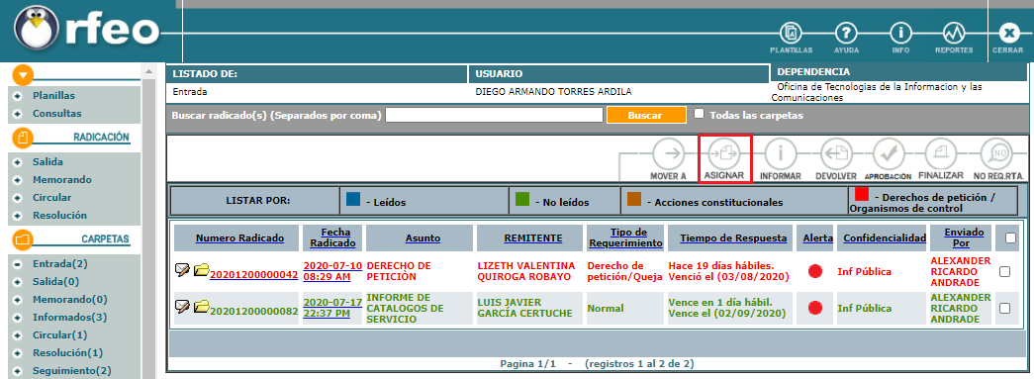Viewport: 1034px width, 379px height.
Task: Open the Plantillas templates icon
Action: (x=791, y=33)
